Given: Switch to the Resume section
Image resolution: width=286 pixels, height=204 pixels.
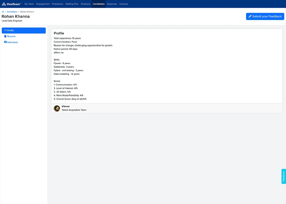Looking at the screenshot, I should tap(12, 36).
